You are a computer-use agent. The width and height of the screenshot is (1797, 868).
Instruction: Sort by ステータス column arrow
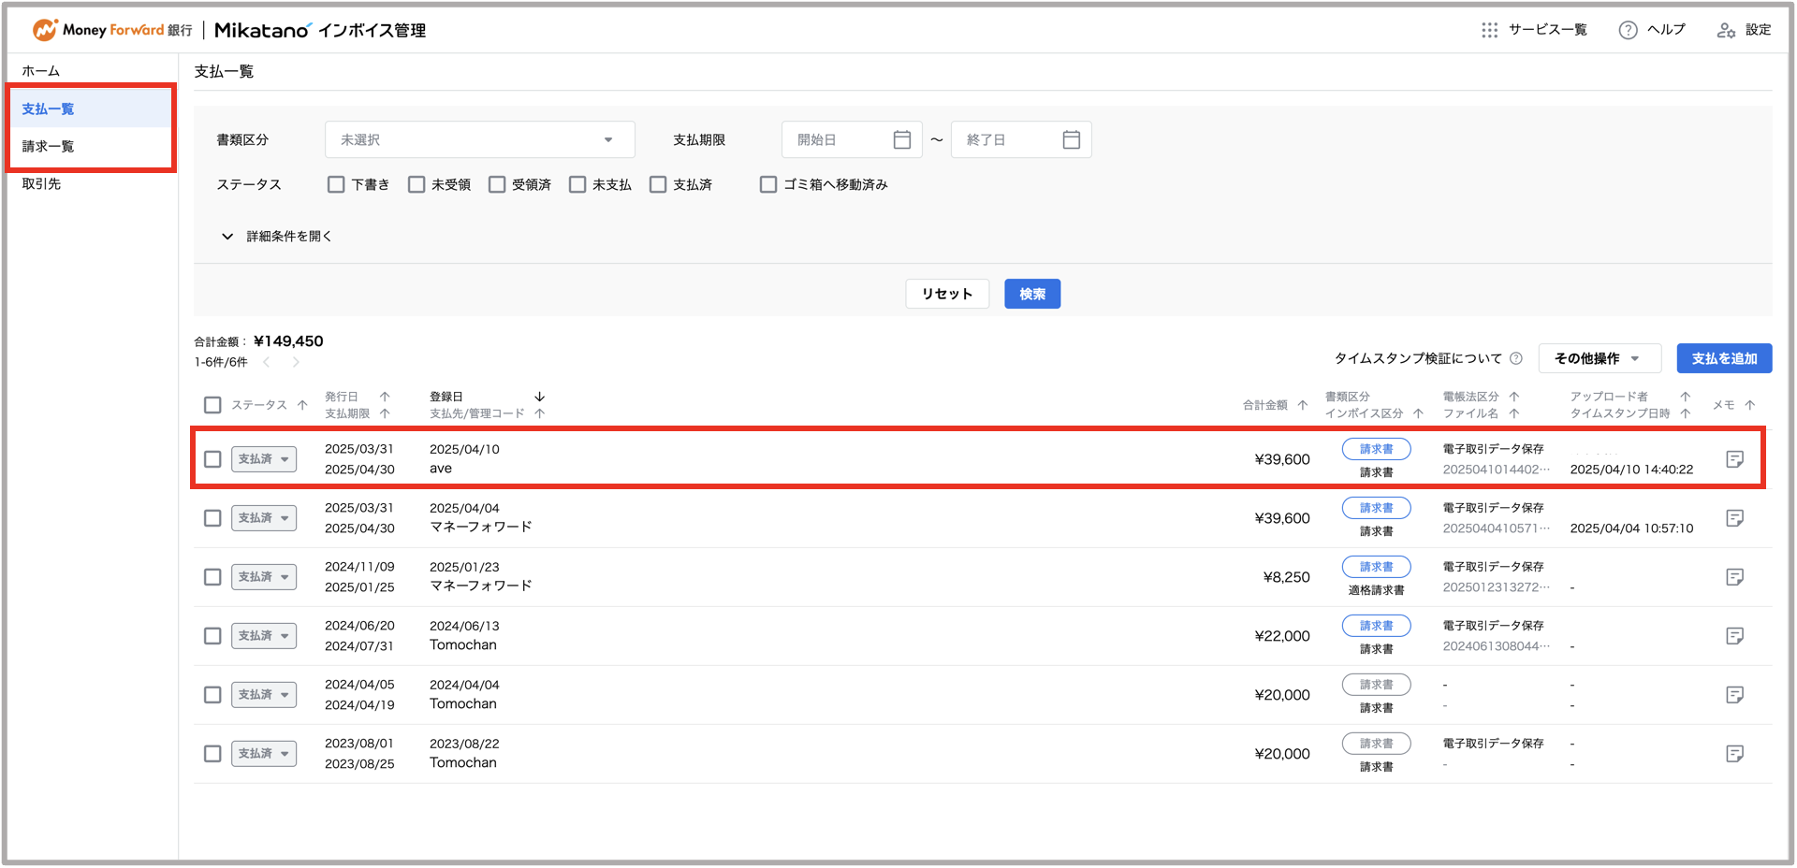302,405
